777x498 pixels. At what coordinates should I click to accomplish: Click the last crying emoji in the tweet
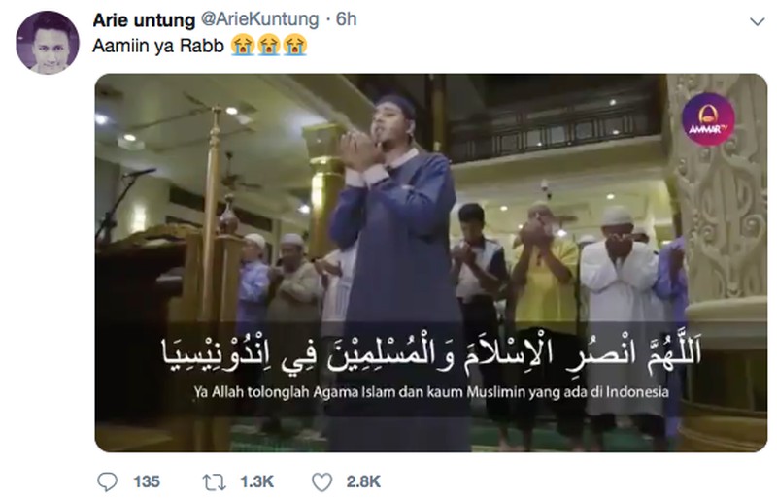pyautogui.click(x=295, y=45)
